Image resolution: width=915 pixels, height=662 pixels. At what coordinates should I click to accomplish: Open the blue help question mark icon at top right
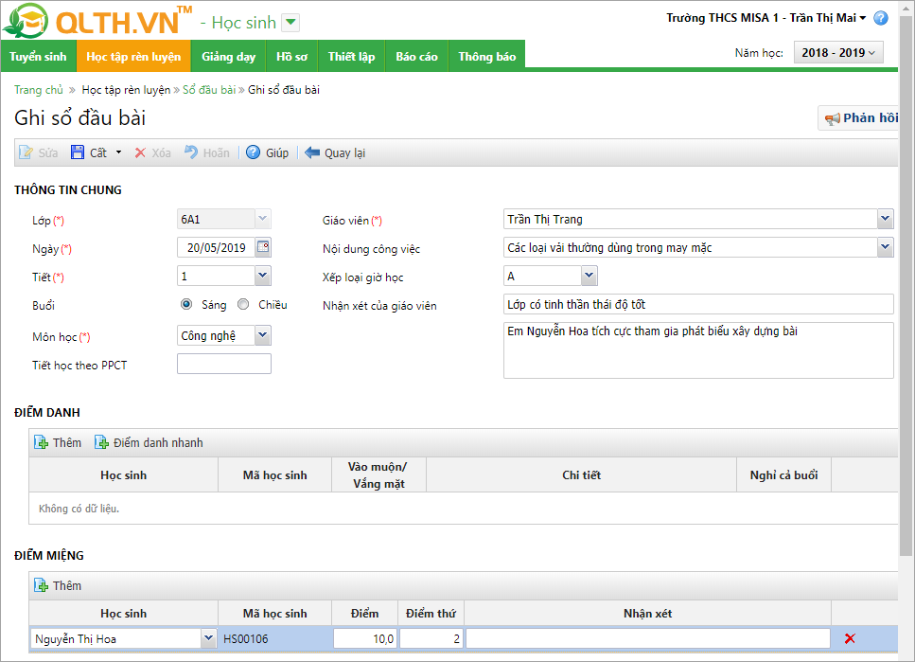click(881, 18)
